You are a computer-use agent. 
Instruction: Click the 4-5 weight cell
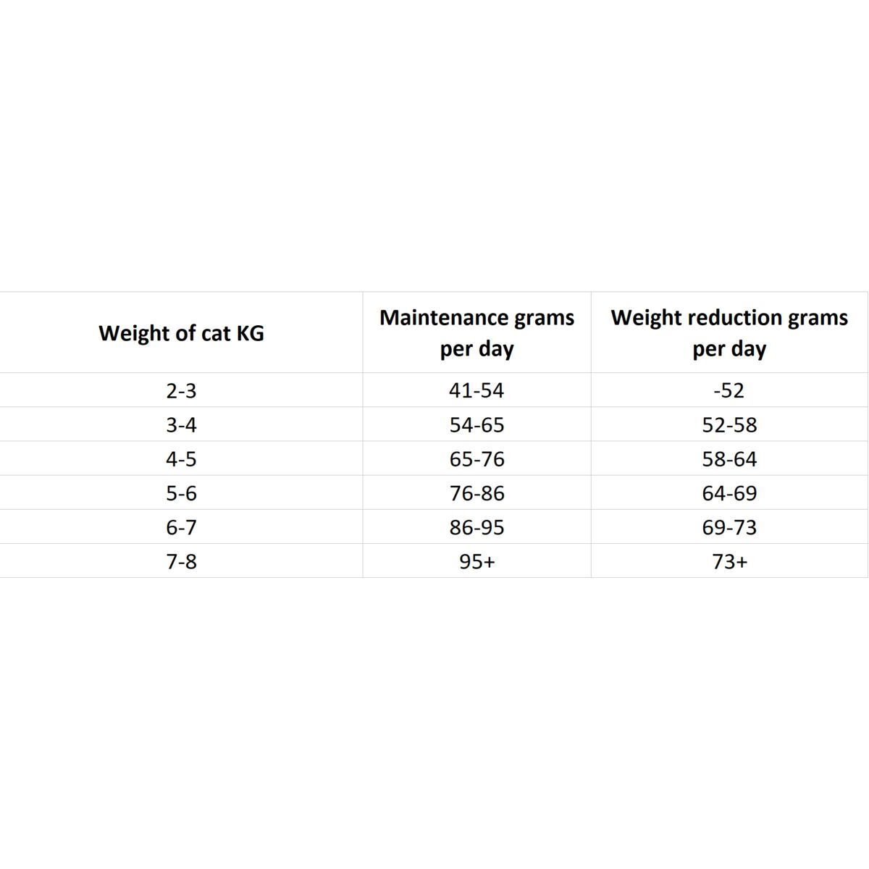[x=181, y=459]
